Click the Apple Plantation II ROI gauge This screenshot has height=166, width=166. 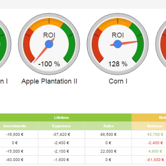point(49,44)
